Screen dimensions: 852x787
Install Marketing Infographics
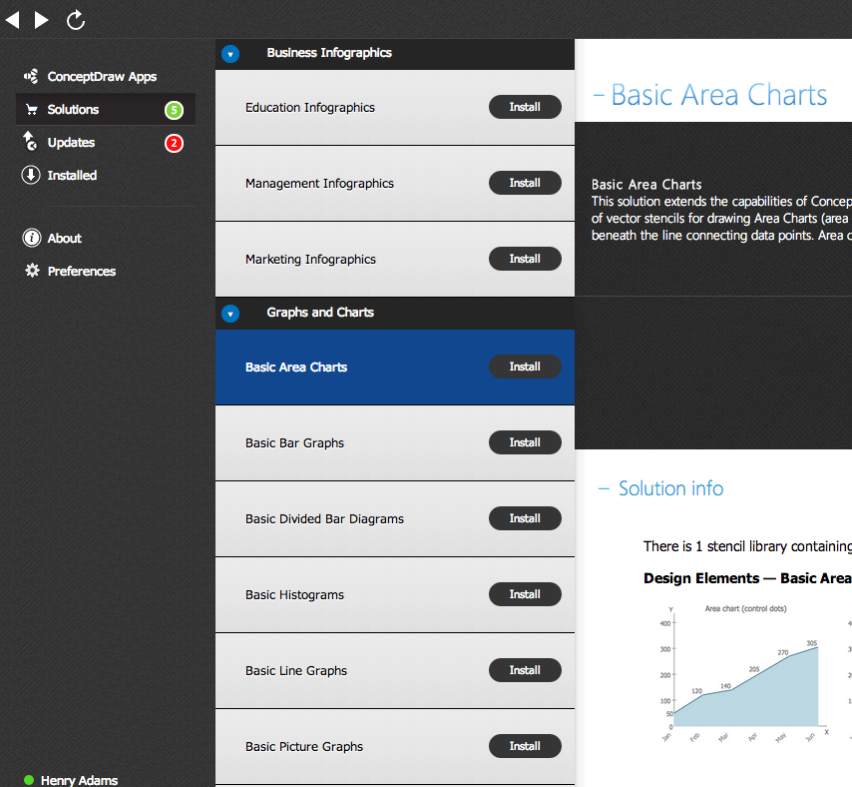click(x=525, y=259)
